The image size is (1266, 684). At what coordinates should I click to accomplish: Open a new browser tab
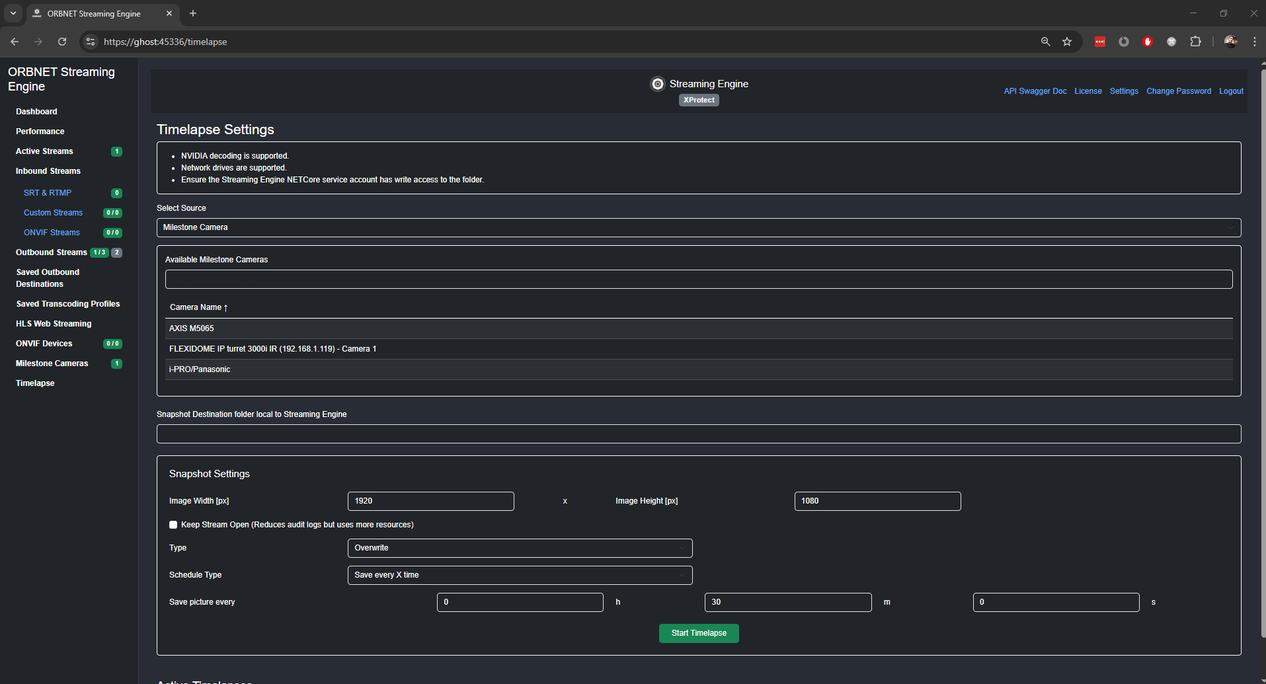point(193,13)
